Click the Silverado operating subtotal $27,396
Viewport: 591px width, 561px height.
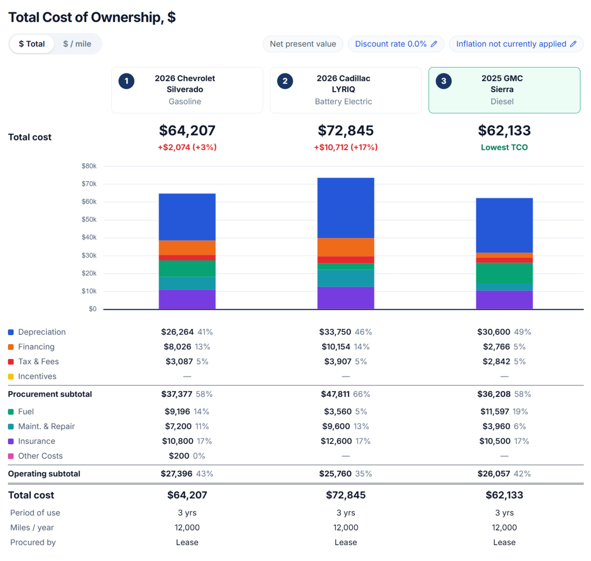177,474
